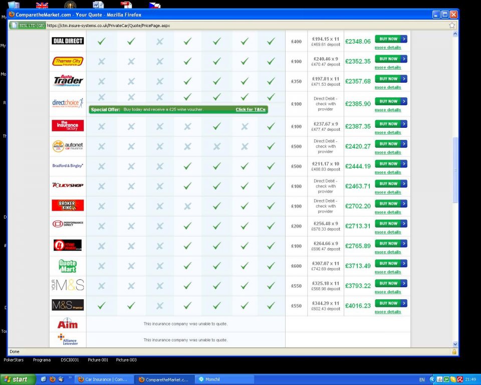Click the Quote Mart logo
Viewport: 481px width, 385px height.
point(68,266)
